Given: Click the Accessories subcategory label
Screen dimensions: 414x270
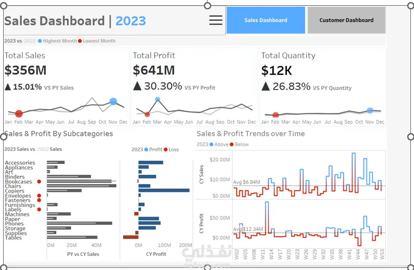Looking at the screenshot, I should (20, 162).
